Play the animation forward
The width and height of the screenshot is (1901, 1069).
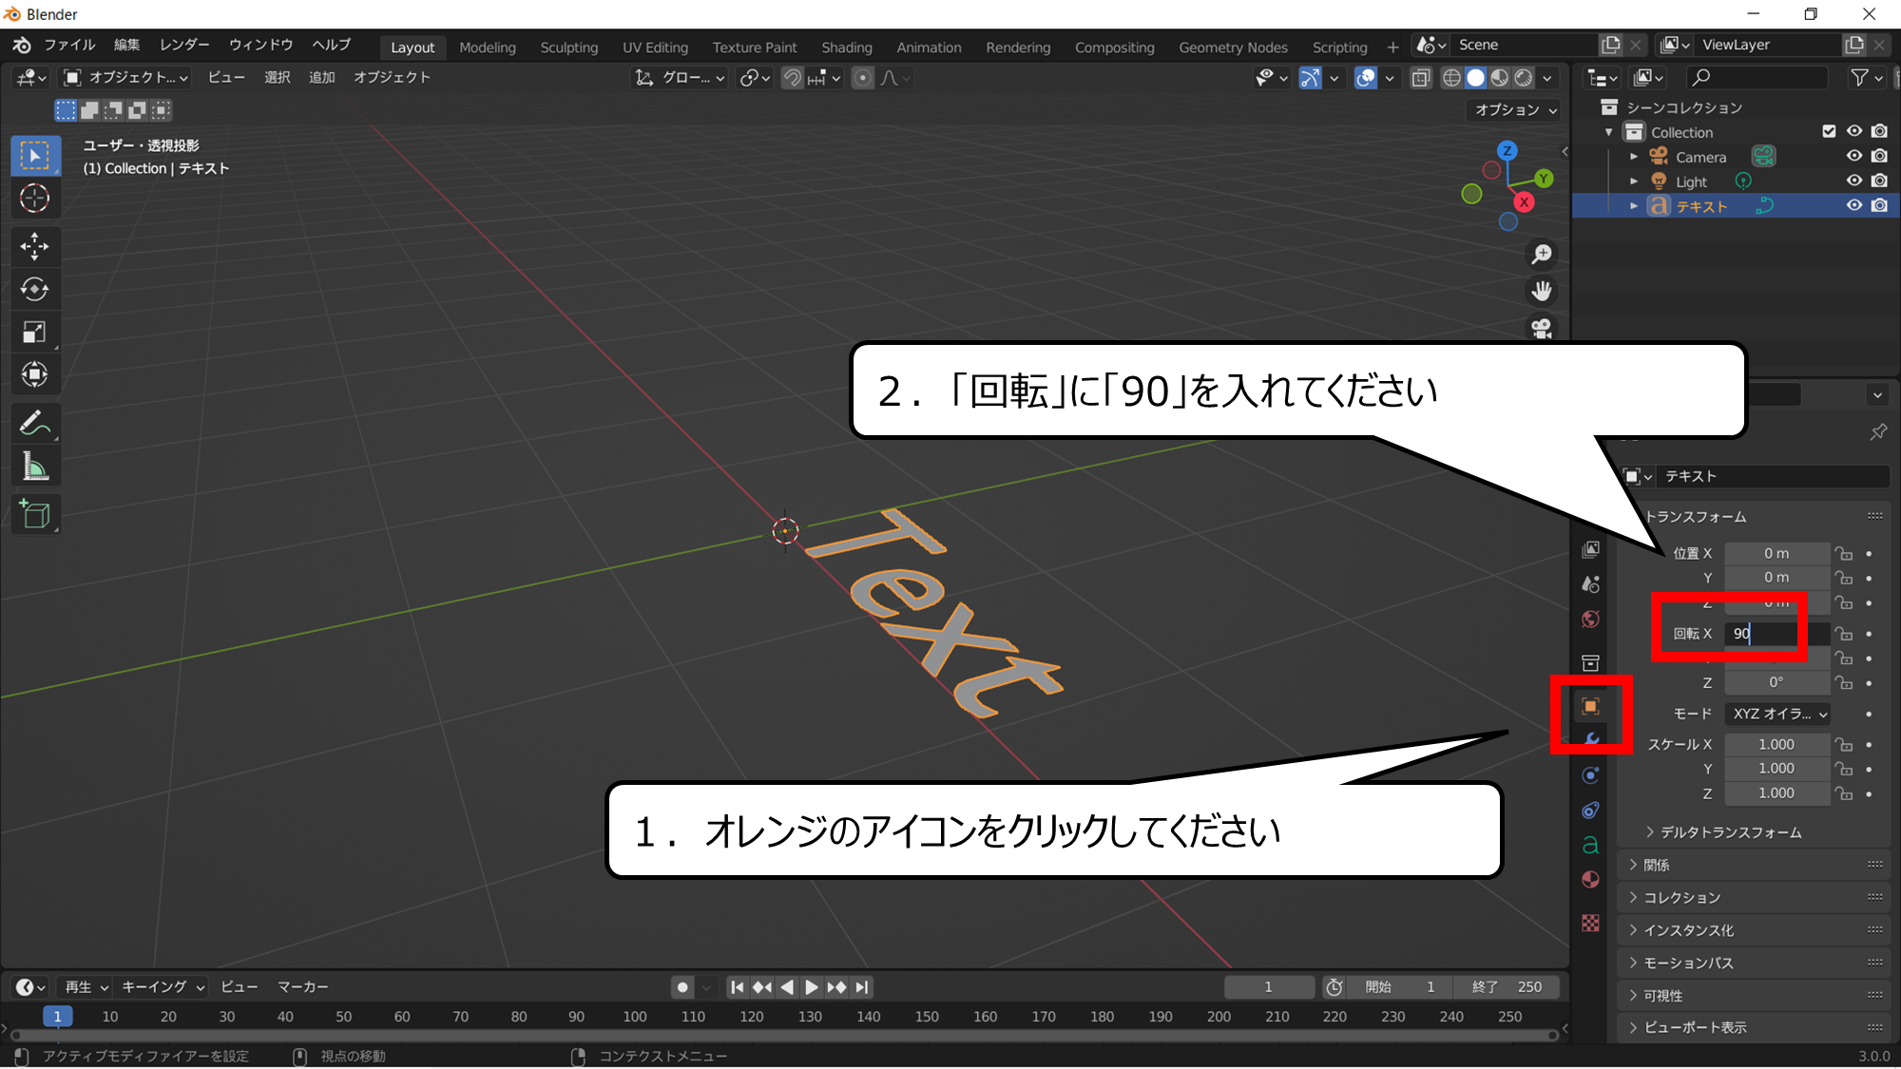point(812,987)
